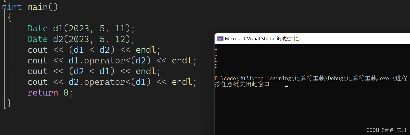Click the CSDN @青色_忘川 watermark

point(386,130)
